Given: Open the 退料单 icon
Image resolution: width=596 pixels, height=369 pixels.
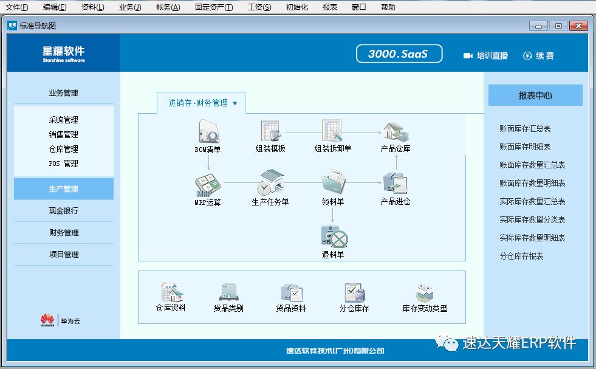Looking at the screenshot, I should [x=333, y=237].
